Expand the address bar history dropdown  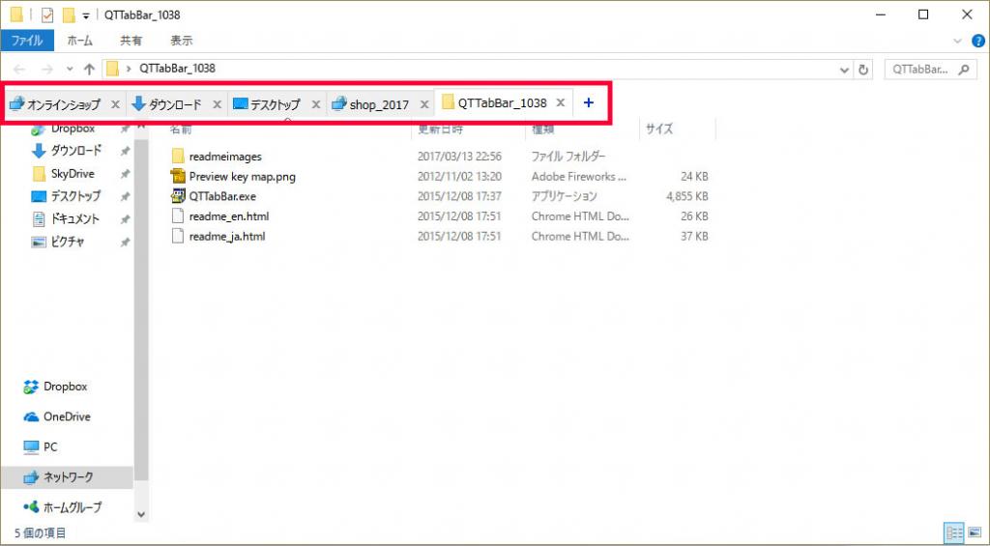tap(844, 70)
